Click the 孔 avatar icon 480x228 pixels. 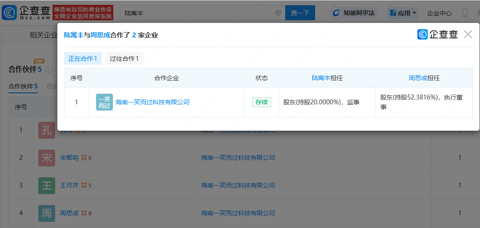(x=47, y=130)
